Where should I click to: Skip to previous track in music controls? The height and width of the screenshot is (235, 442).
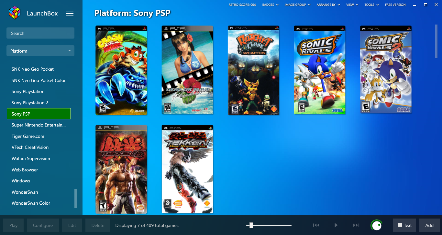click(316, 225)
